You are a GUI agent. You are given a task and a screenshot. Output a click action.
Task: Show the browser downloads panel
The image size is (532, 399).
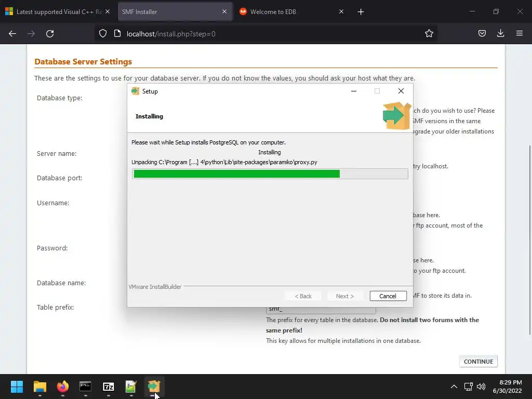click(x=500, y=34)
